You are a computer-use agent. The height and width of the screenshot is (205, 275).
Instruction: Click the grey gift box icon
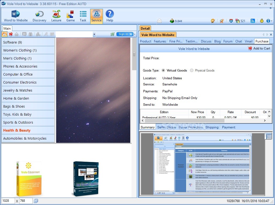(30, 34)
